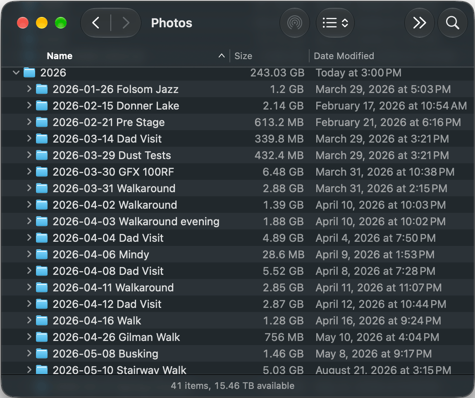Screen dimensions: 475x398
Task: Select the 2026-03-31 Walkaround folder icon
Action: (42, 188)
